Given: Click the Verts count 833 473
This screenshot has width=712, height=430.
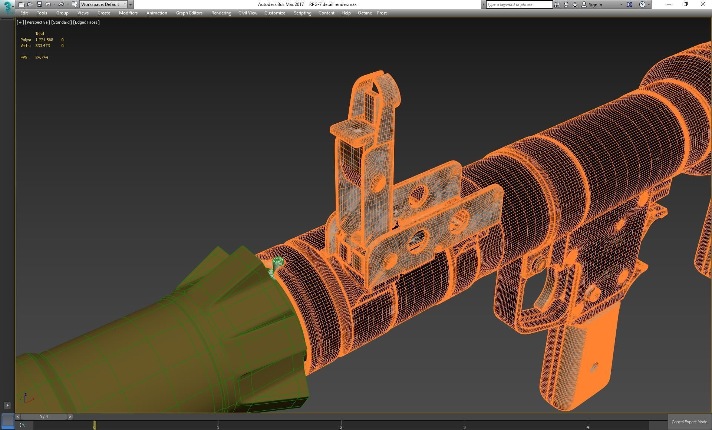Looking at the screenshot, I should coord(43,46).
